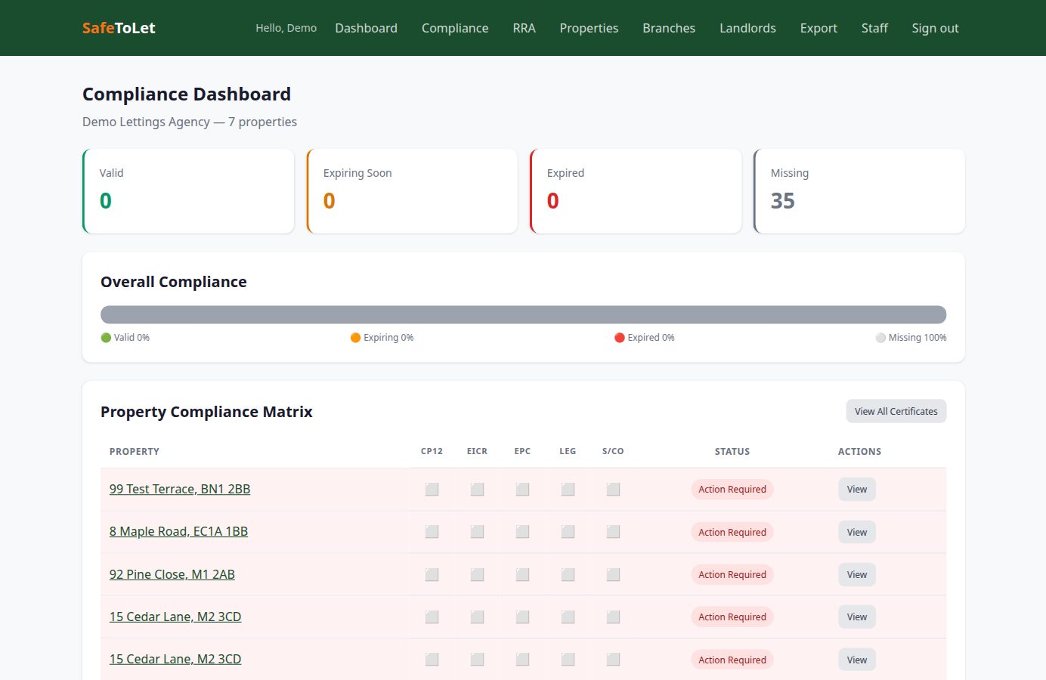
Task: Click the CP12 column header
Action: pyautogui.click(x=432, y=452)
